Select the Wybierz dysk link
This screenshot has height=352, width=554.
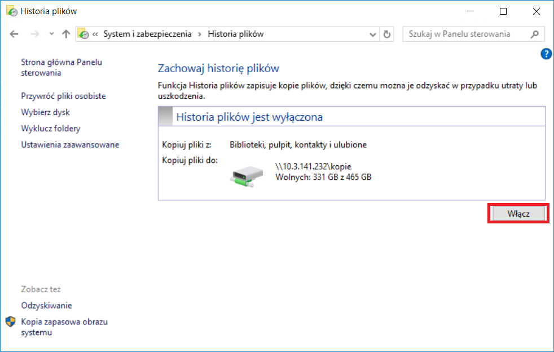[x=45, y=112]
